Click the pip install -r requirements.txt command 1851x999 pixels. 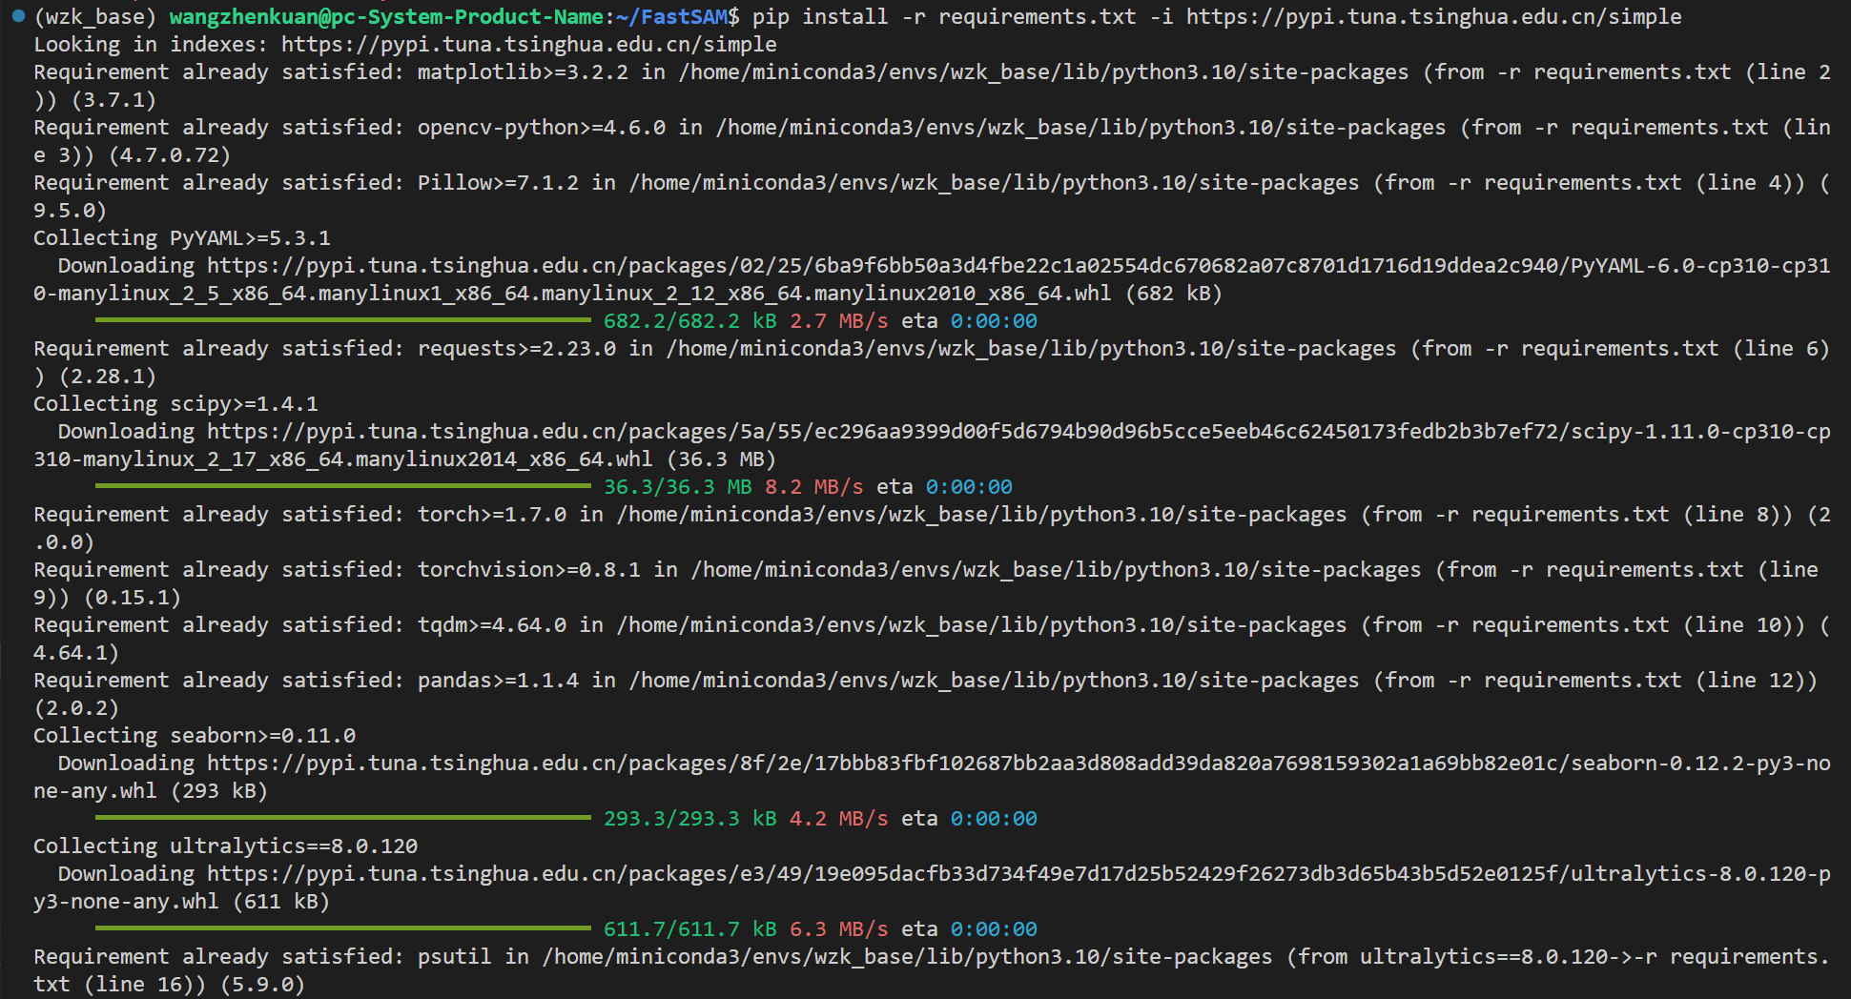(944, 17)
